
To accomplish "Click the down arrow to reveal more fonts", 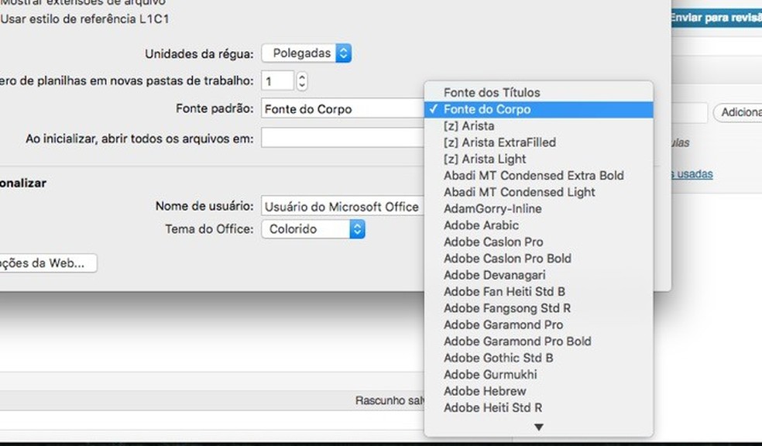I will point(539,426).
